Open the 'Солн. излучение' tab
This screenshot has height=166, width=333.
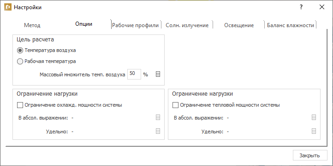tap(187, 25)
